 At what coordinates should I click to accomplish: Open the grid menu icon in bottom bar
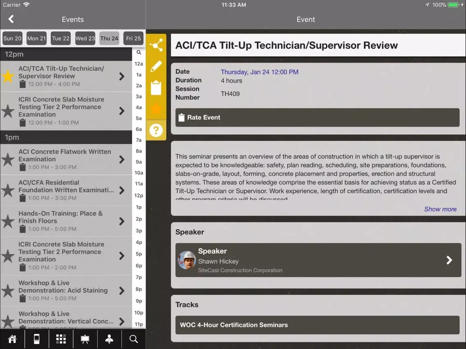click(61, 339)
